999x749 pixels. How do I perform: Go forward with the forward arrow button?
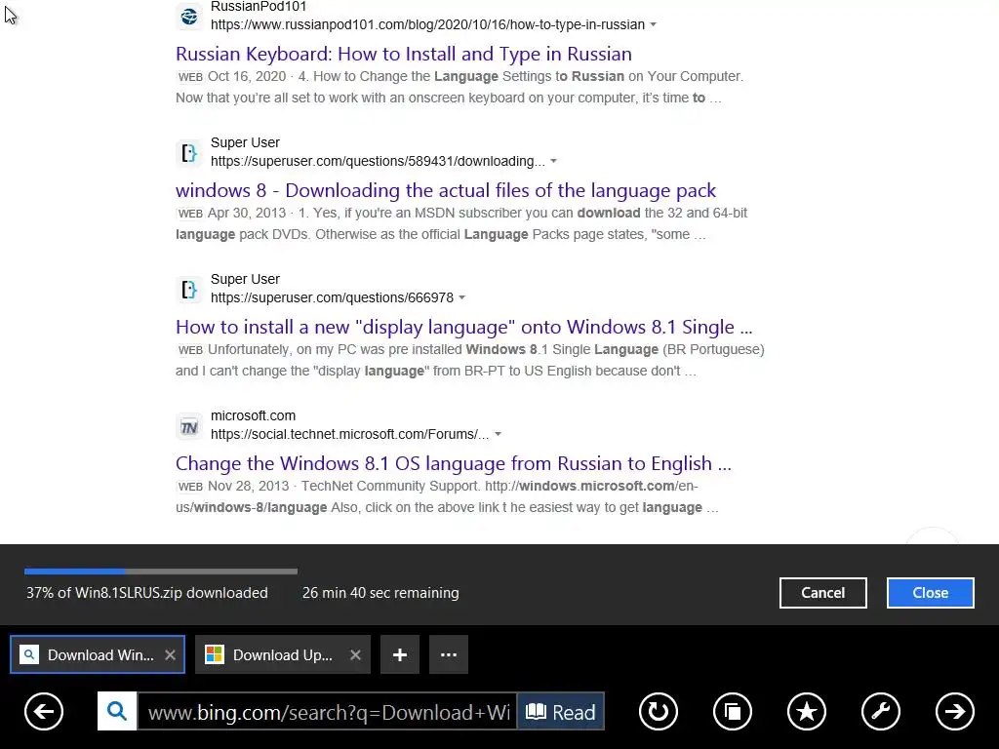955,711
